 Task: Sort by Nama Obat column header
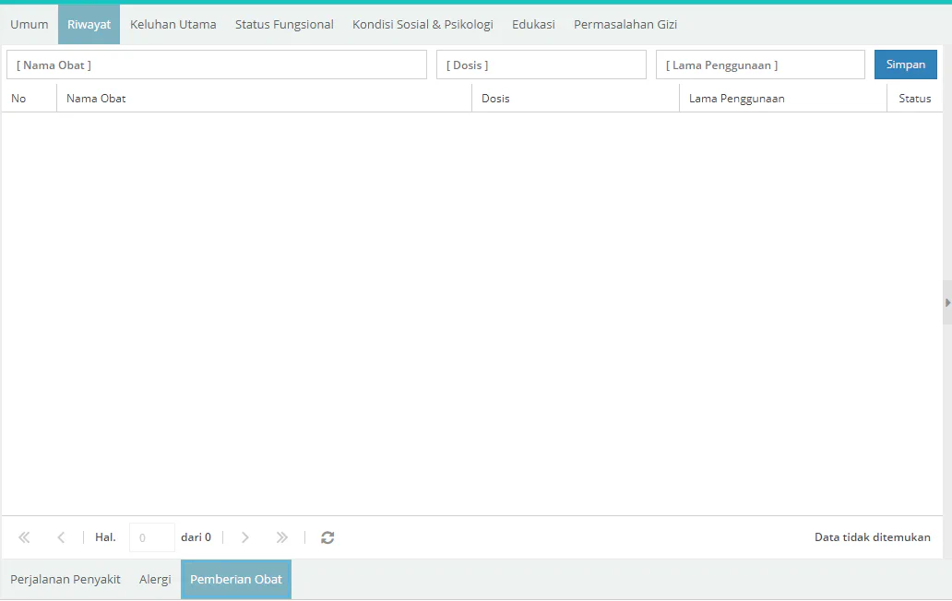click(264, 99)
